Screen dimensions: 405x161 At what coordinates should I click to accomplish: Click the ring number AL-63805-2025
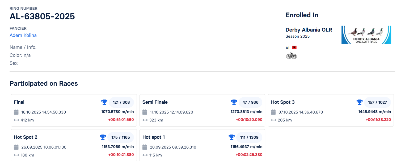pyautogui.click(x=42, y=16)
